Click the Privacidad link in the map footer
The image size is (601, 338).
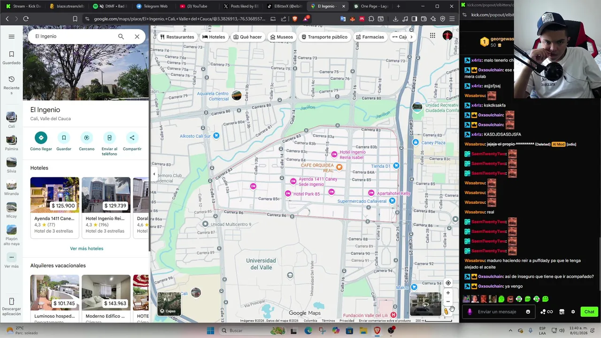point(347,321)
